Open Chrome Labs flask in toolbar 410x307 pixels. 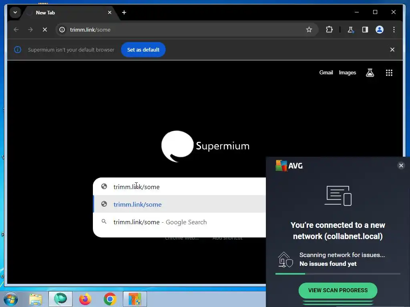click(x=350, y=30)
